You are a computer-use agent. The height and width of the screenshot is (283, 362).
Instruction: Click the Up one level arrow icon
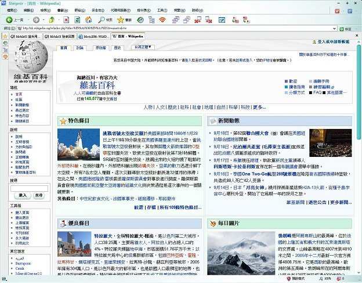point(52,20)
